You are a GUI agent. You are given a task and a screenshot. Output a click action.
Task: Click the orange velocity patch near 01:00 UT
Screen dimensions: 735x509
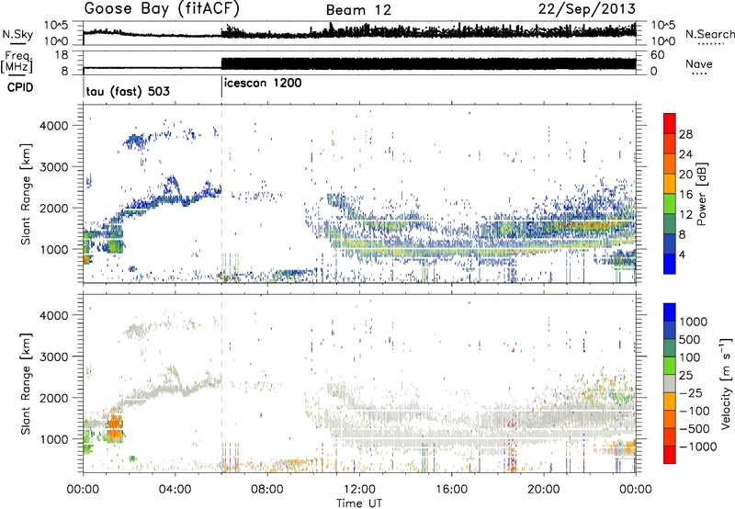(116, 427)
